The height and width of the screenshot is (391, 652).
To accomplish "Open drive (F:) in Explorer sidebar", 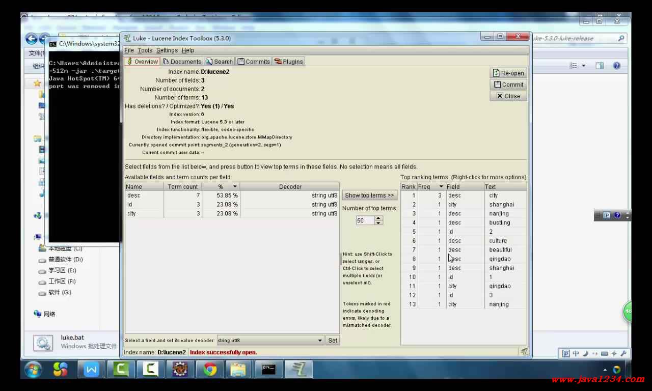I will (x=57, y=282).
